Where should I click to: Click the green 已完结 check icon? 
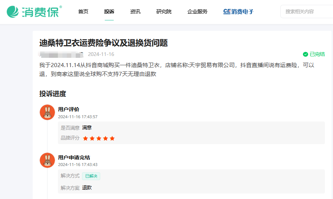[x=306, y=54]
